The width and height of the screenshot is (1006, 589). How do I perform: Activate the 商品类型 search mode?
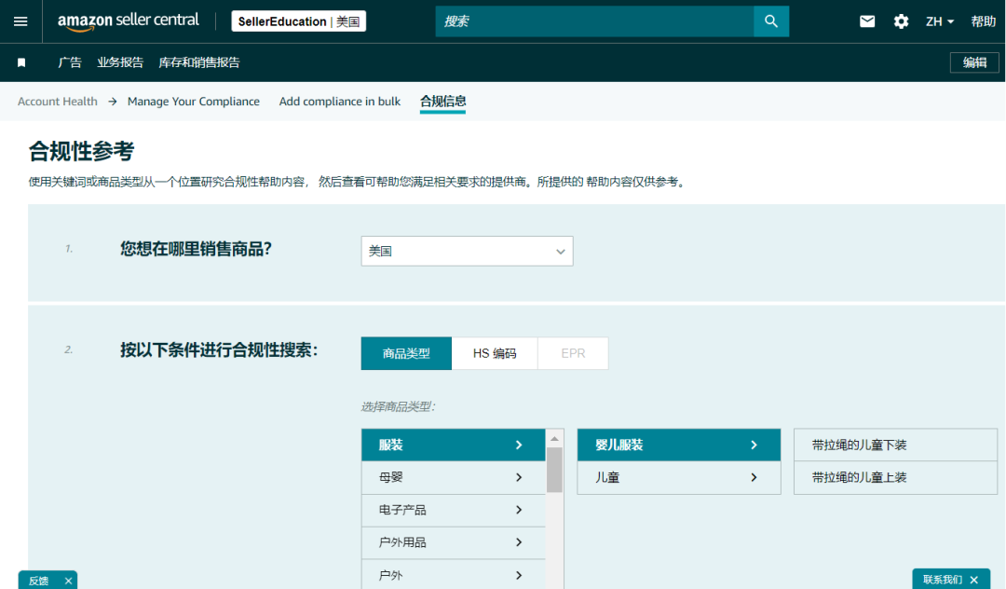405,353
